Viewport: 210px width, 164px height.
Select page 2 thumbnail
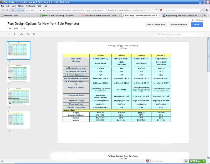pyautogui.click(x=18, y=73)
